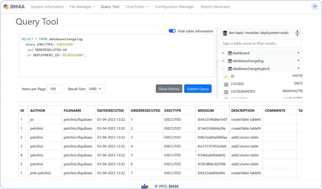Screen dimensions: 322x189
Task: Click the databasechangelog table icon
Action: coord(230,61)
